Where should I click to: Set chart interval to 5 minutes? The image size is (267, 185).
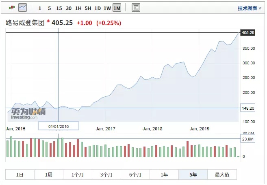point(49,8)
